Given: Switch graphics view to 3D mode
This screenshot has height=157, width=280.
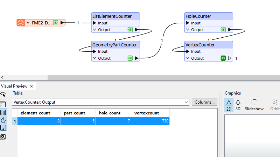Looking at the screenshot, I should [x=238, y=105].
